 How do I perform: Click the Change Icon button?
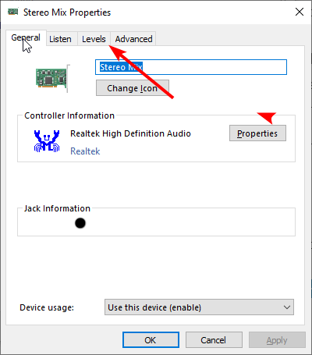[133, 88]
